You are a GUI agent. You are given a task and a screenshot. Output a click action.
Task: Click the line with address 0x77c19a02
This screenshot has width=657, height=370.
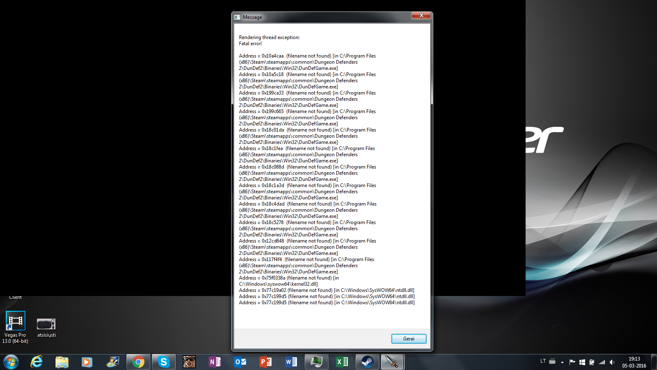point(326,290)
